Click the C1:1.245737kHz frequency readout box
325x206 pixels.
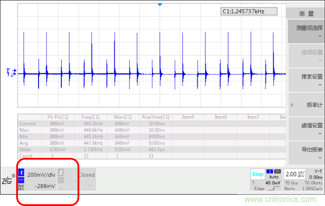pyautogui.click(x=248, y=11)
